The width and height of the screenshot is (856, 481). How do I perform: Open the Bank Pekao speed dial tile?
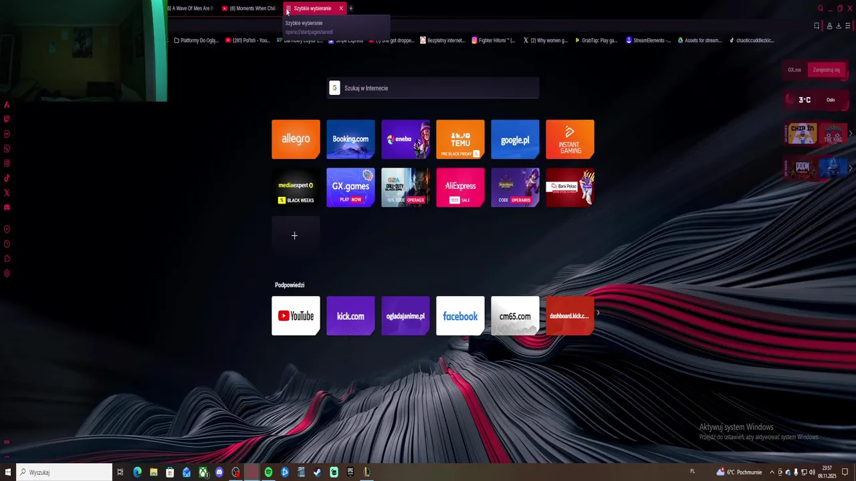coord(570,187)
